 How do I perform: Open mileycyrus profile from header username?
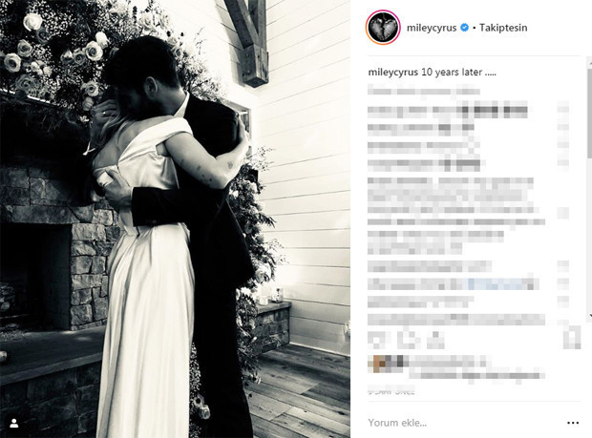click(432, 28)
